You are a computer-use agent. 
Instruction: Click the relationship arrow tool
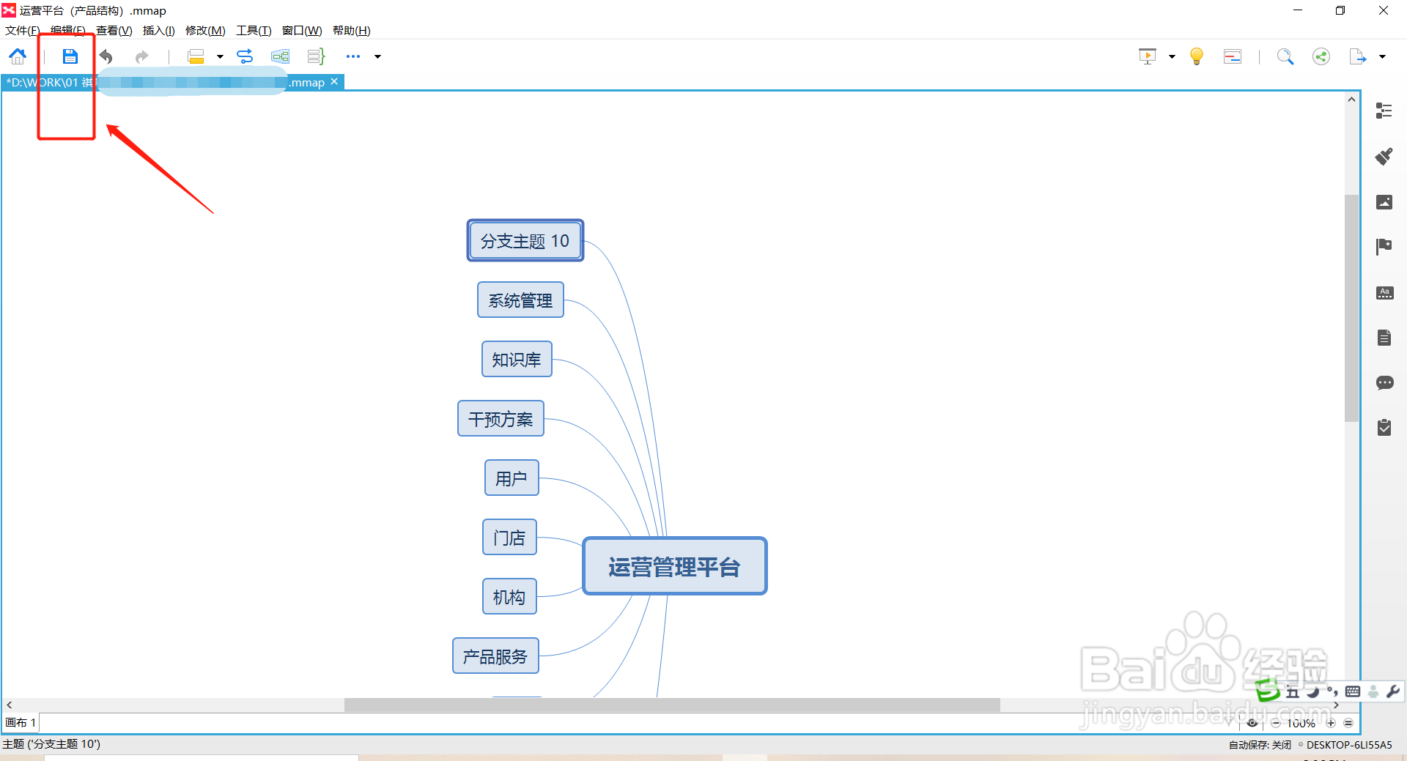pyautogui.click(x=245, y=56)
